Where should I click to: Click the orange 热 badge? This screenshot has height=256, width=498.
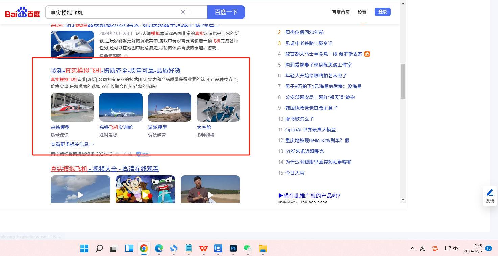pyautogui.click(x=367, y=54)
